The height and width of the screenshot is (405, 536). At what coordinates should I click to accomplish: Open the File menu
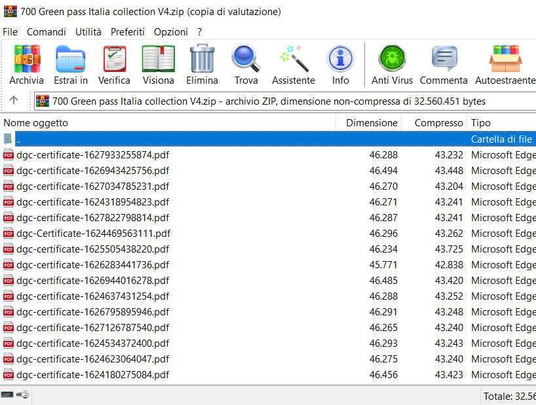point(10,31)
